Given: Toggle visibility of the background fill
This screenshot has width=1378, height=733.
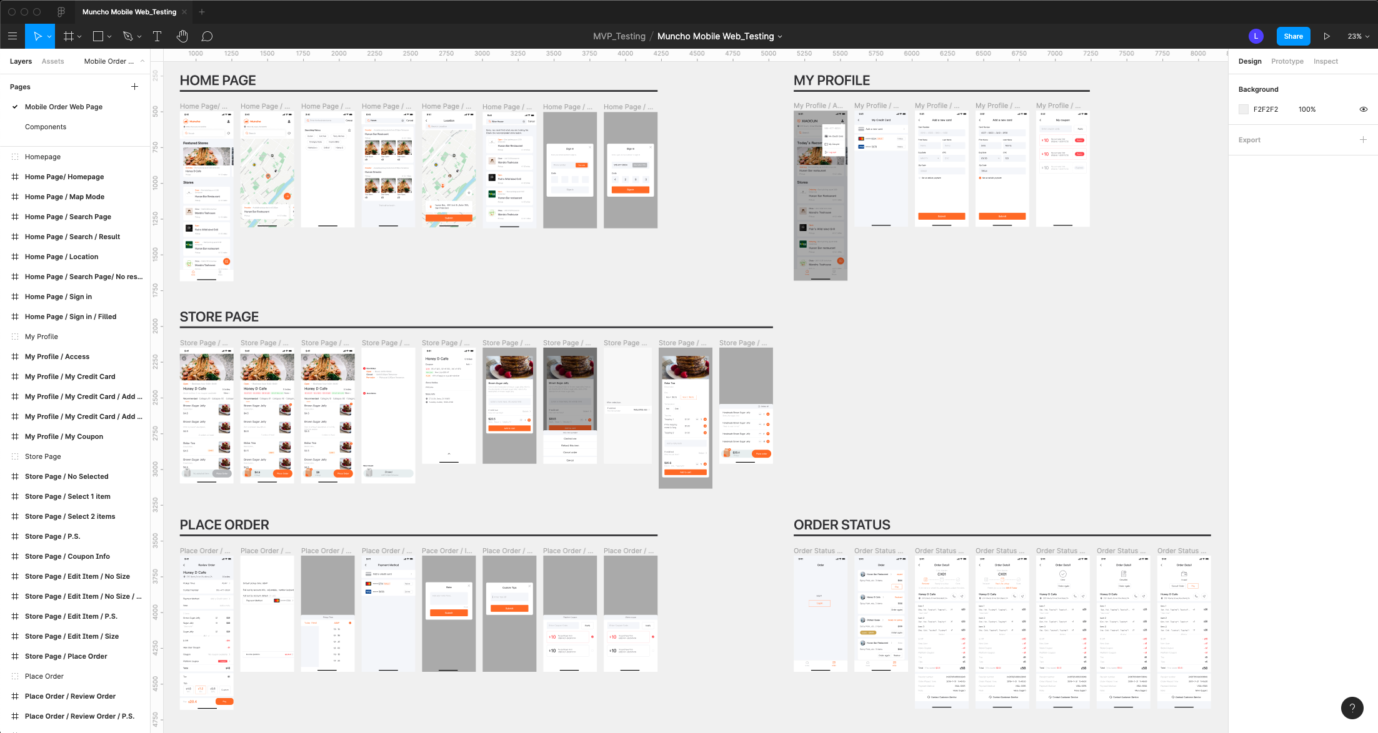Looking at the screenshot, I should [x=1364, y=109].
